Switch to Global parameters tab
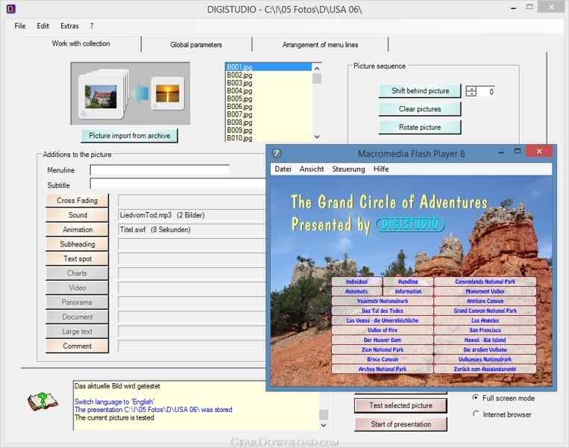 [196, 45]
